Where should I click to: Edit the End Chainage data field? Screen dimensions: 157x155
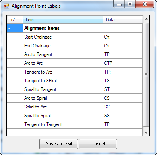pyautogui.click(x=122, y=46)
